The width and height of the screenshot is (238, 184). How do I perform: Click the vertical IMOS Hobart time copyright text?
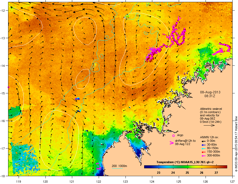[236, 144]
